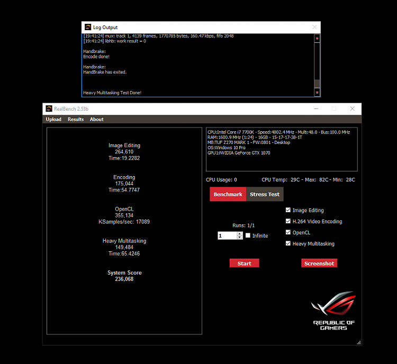397x364 pixels.
Task: Click 'libhb: work result = 0' log line
Action: click(x=115, y=41)
